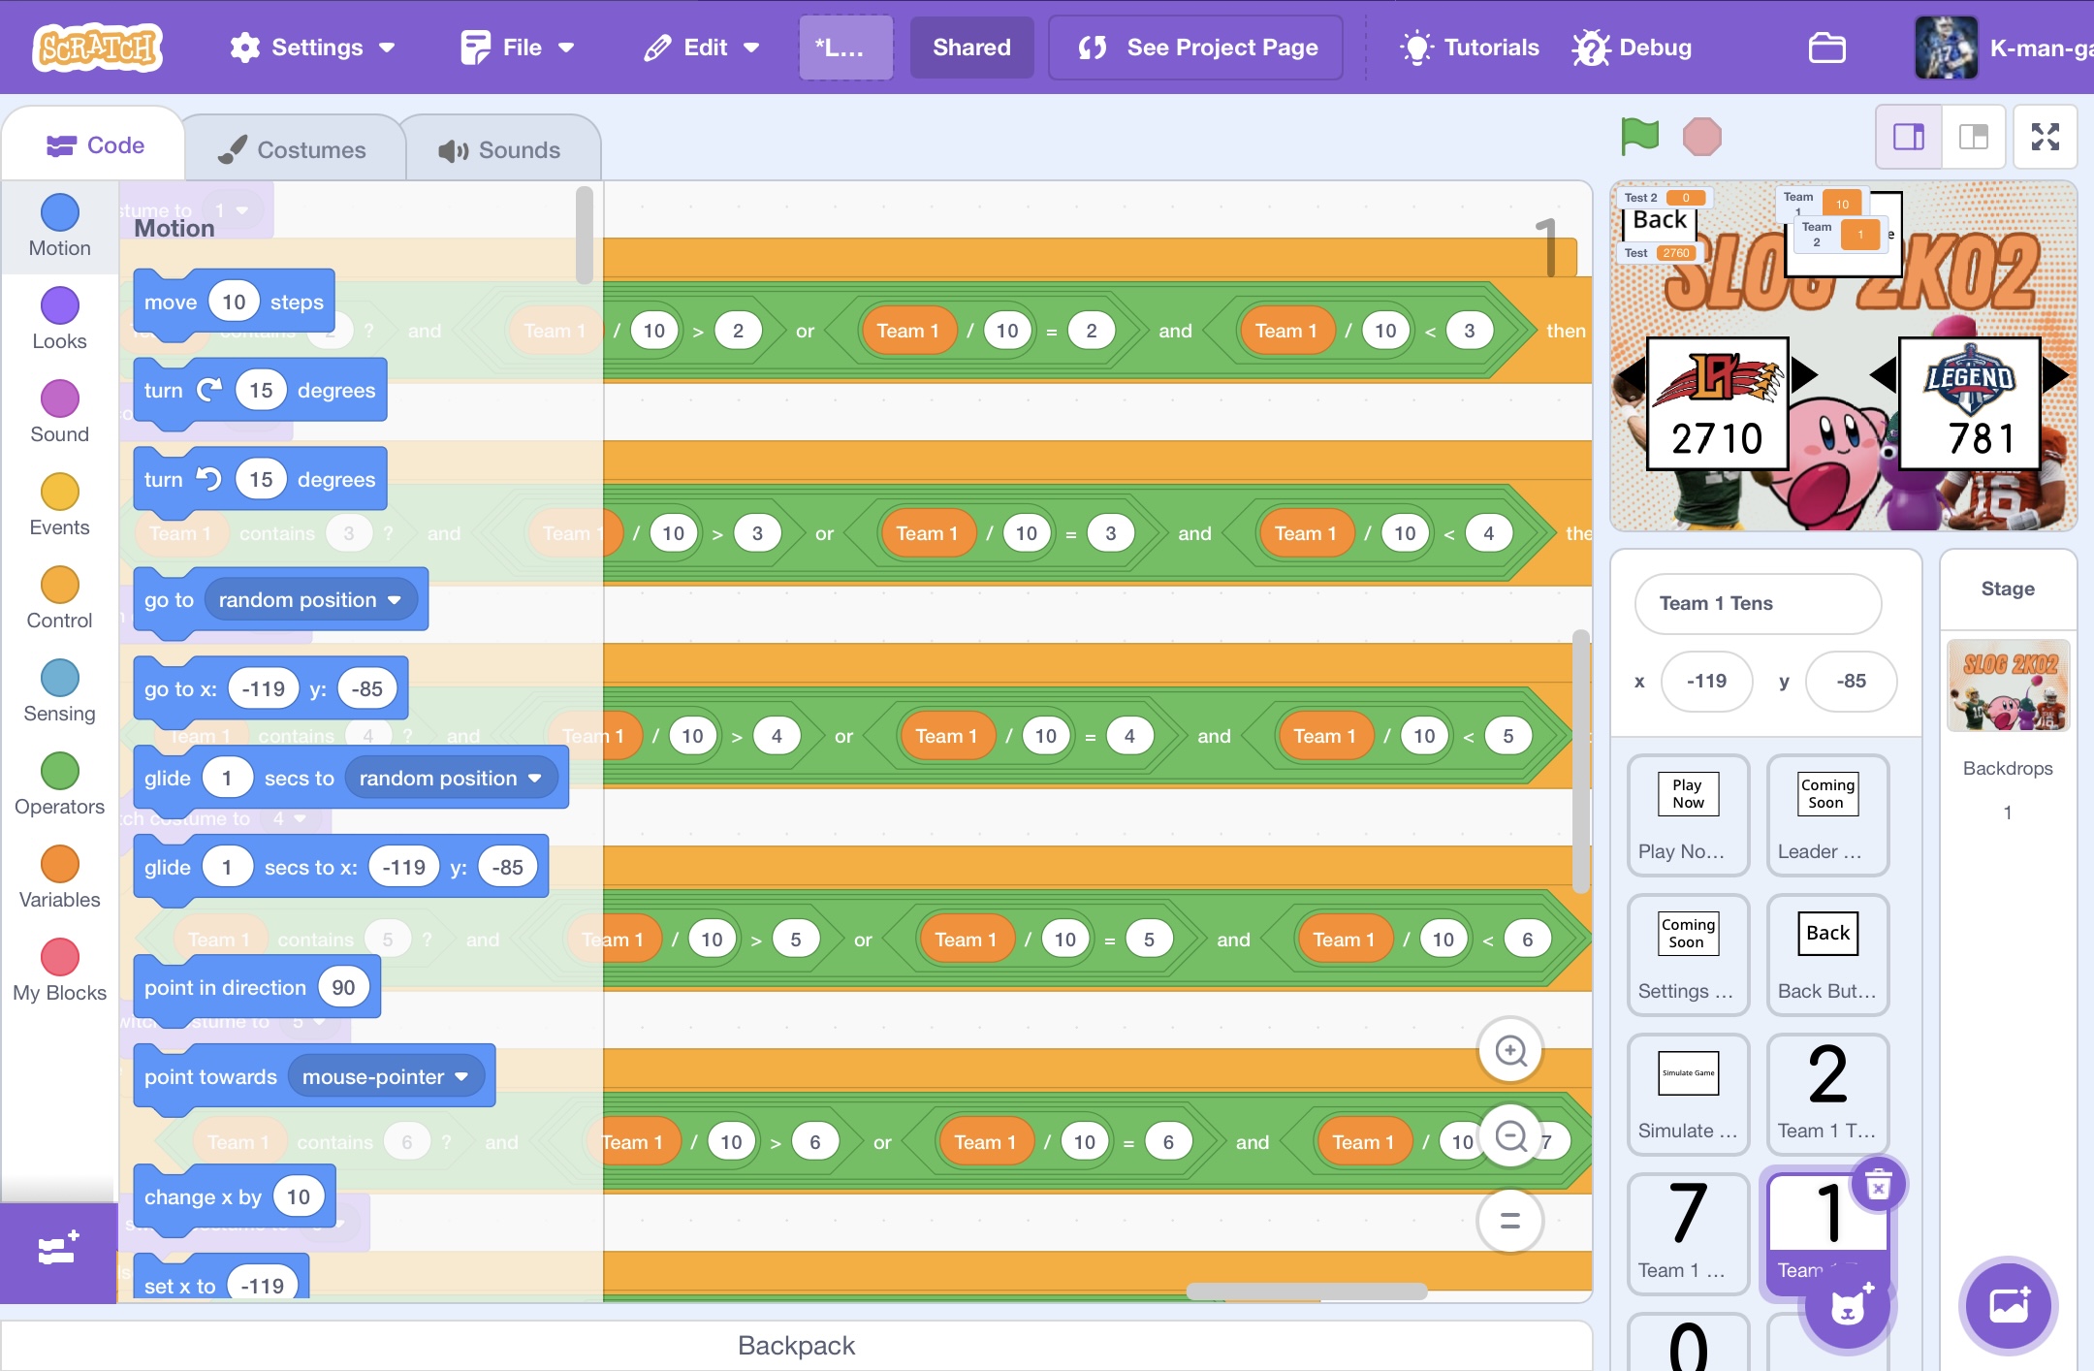Choose a new backdrop
Screen dimensions: 2094x1371
pyautogui.click(x=2008, y=1305)
